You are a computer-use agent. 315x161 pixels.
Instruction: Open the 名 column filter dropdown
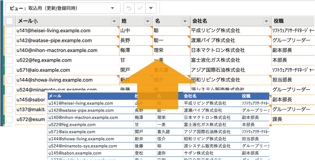click(x=185, y=21)
